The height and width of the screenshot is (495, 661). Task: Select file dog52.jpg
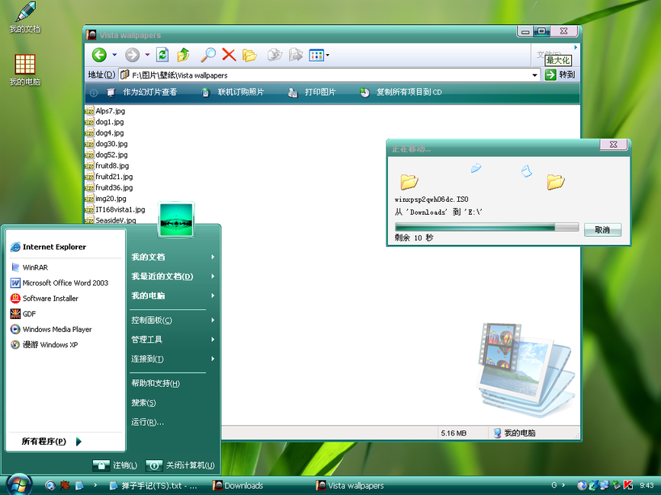(x=106, y=155)
